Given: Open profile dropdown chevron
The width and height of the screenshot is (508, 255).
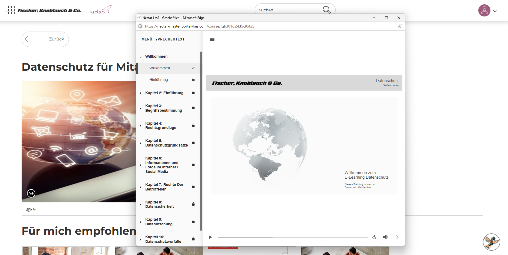Looking at the screenshot, I should [495, 11].
